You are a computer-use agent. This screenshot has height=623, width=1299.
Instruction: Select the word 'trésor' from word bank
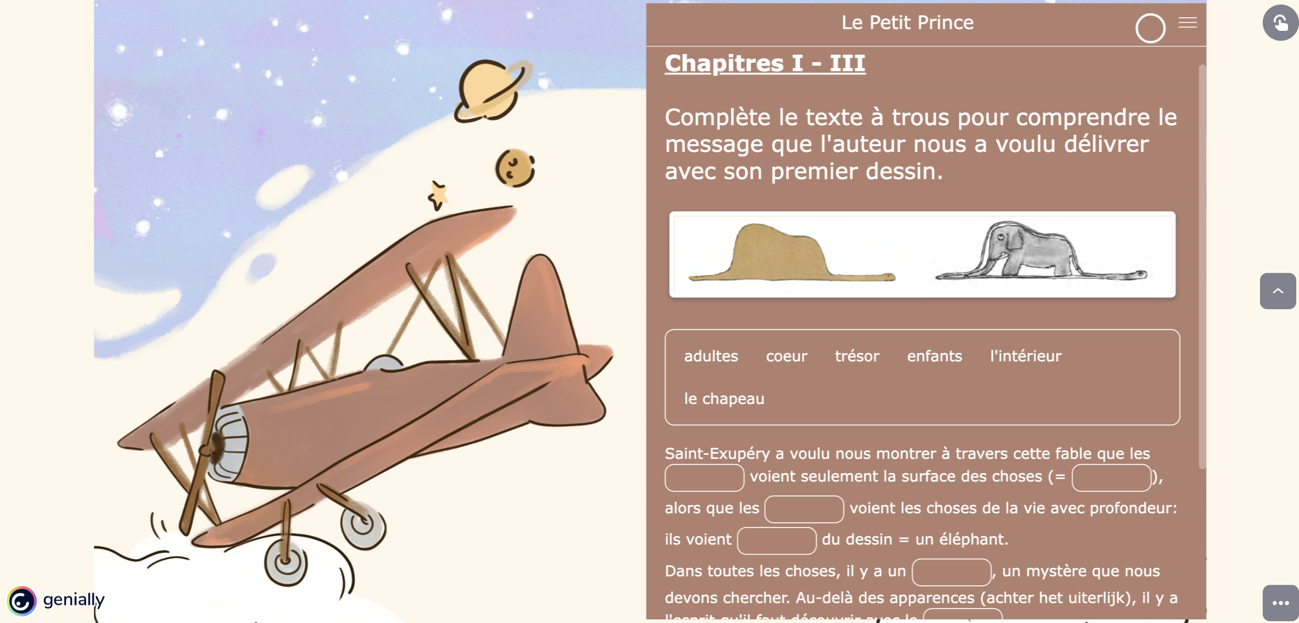[856, 355]
